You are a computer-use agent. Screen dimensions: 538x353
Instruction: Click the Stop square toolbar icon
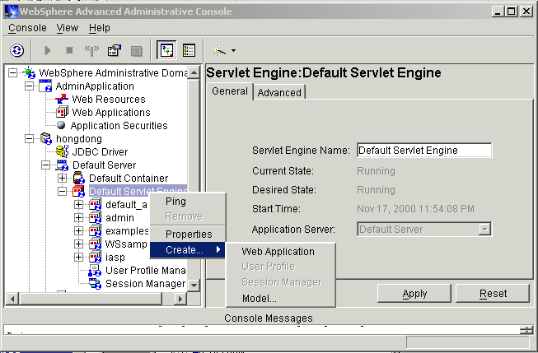69,51
